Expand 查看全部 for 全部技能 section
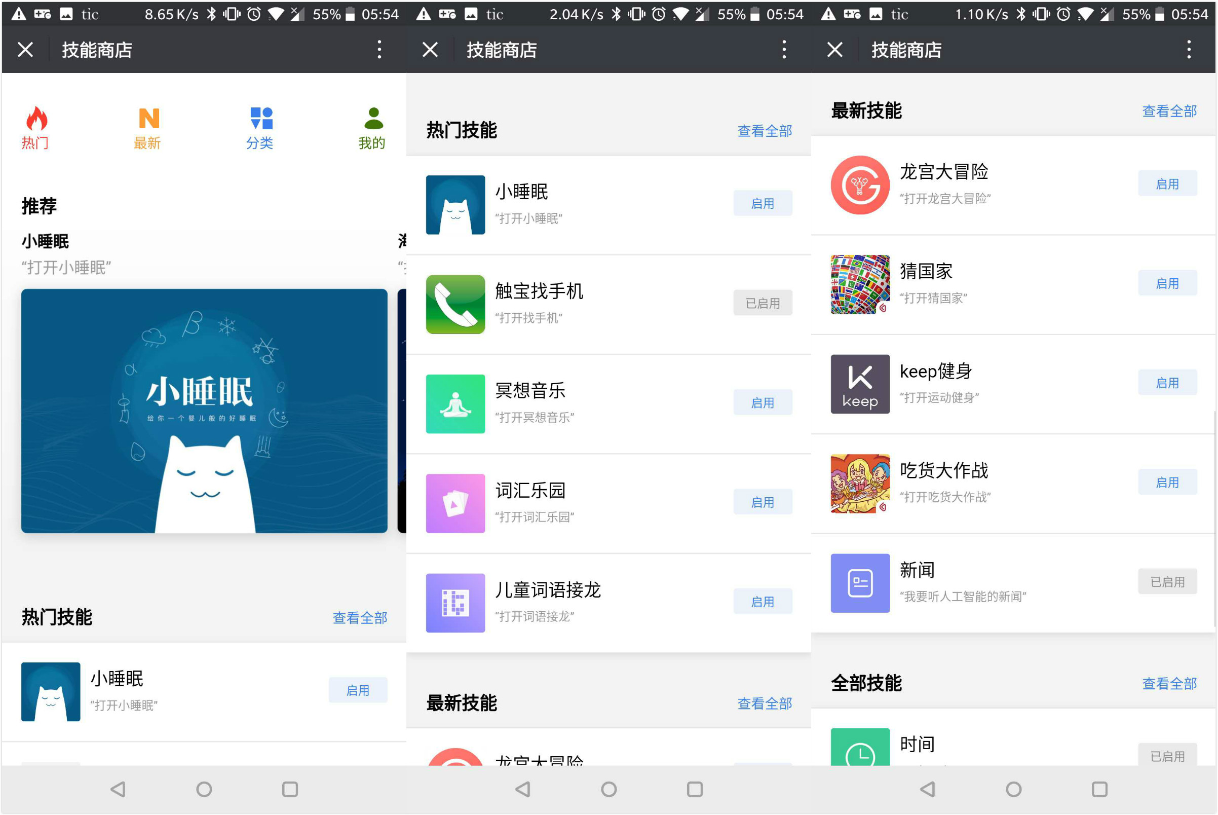 1169,683
